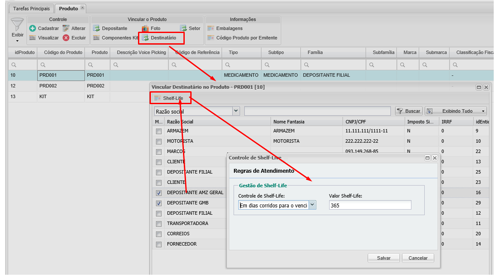
Task: Expand the Razão social search field dropdown
Action: click(236, 111)
